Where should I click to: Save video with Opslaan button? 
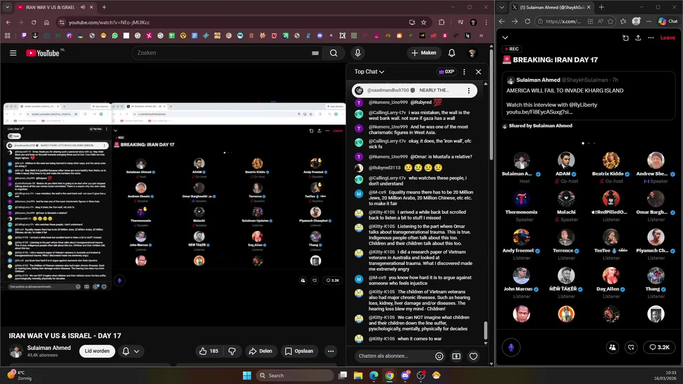pos(299,351)
